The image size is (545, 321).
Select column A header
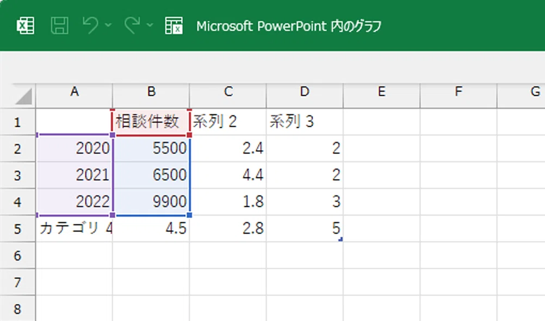pos(75,92)
